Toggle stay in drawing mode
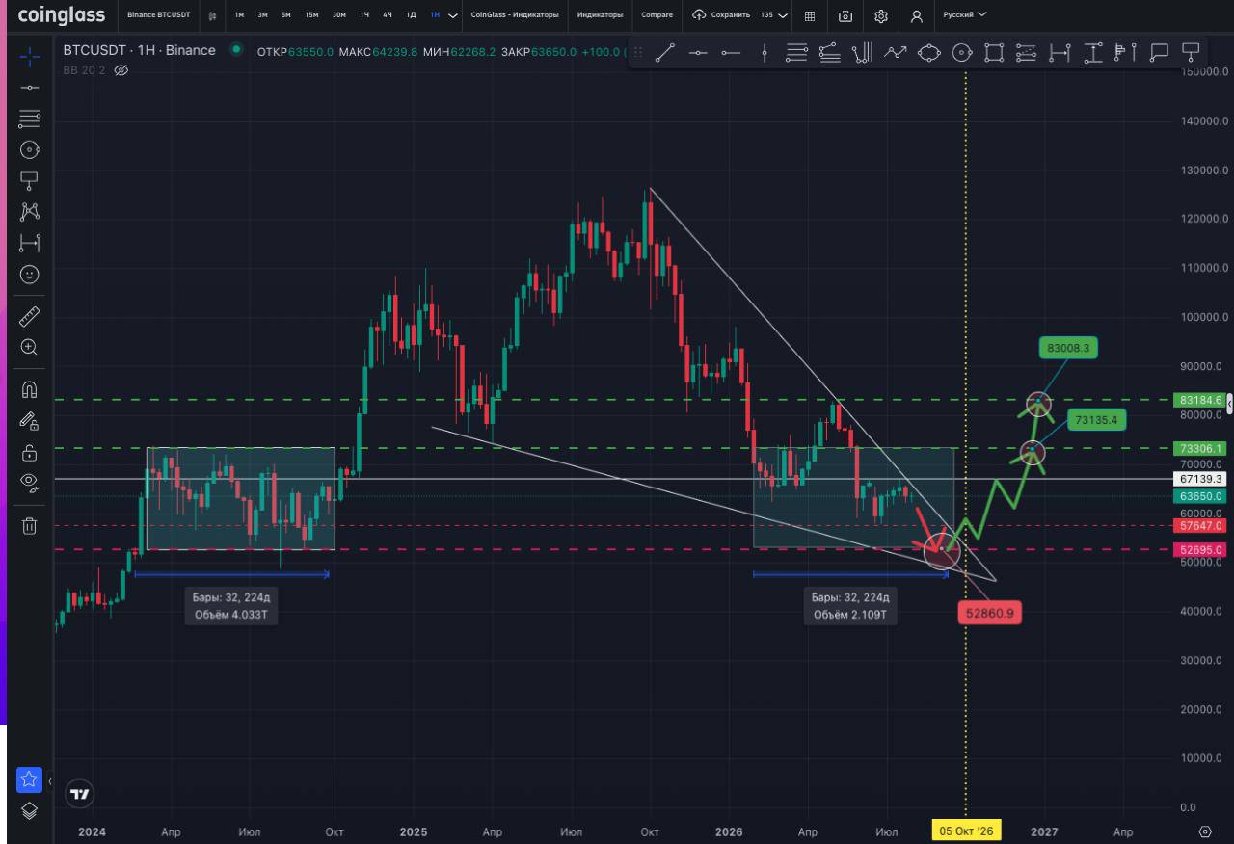1234x844 pixels. pos(30,420)
